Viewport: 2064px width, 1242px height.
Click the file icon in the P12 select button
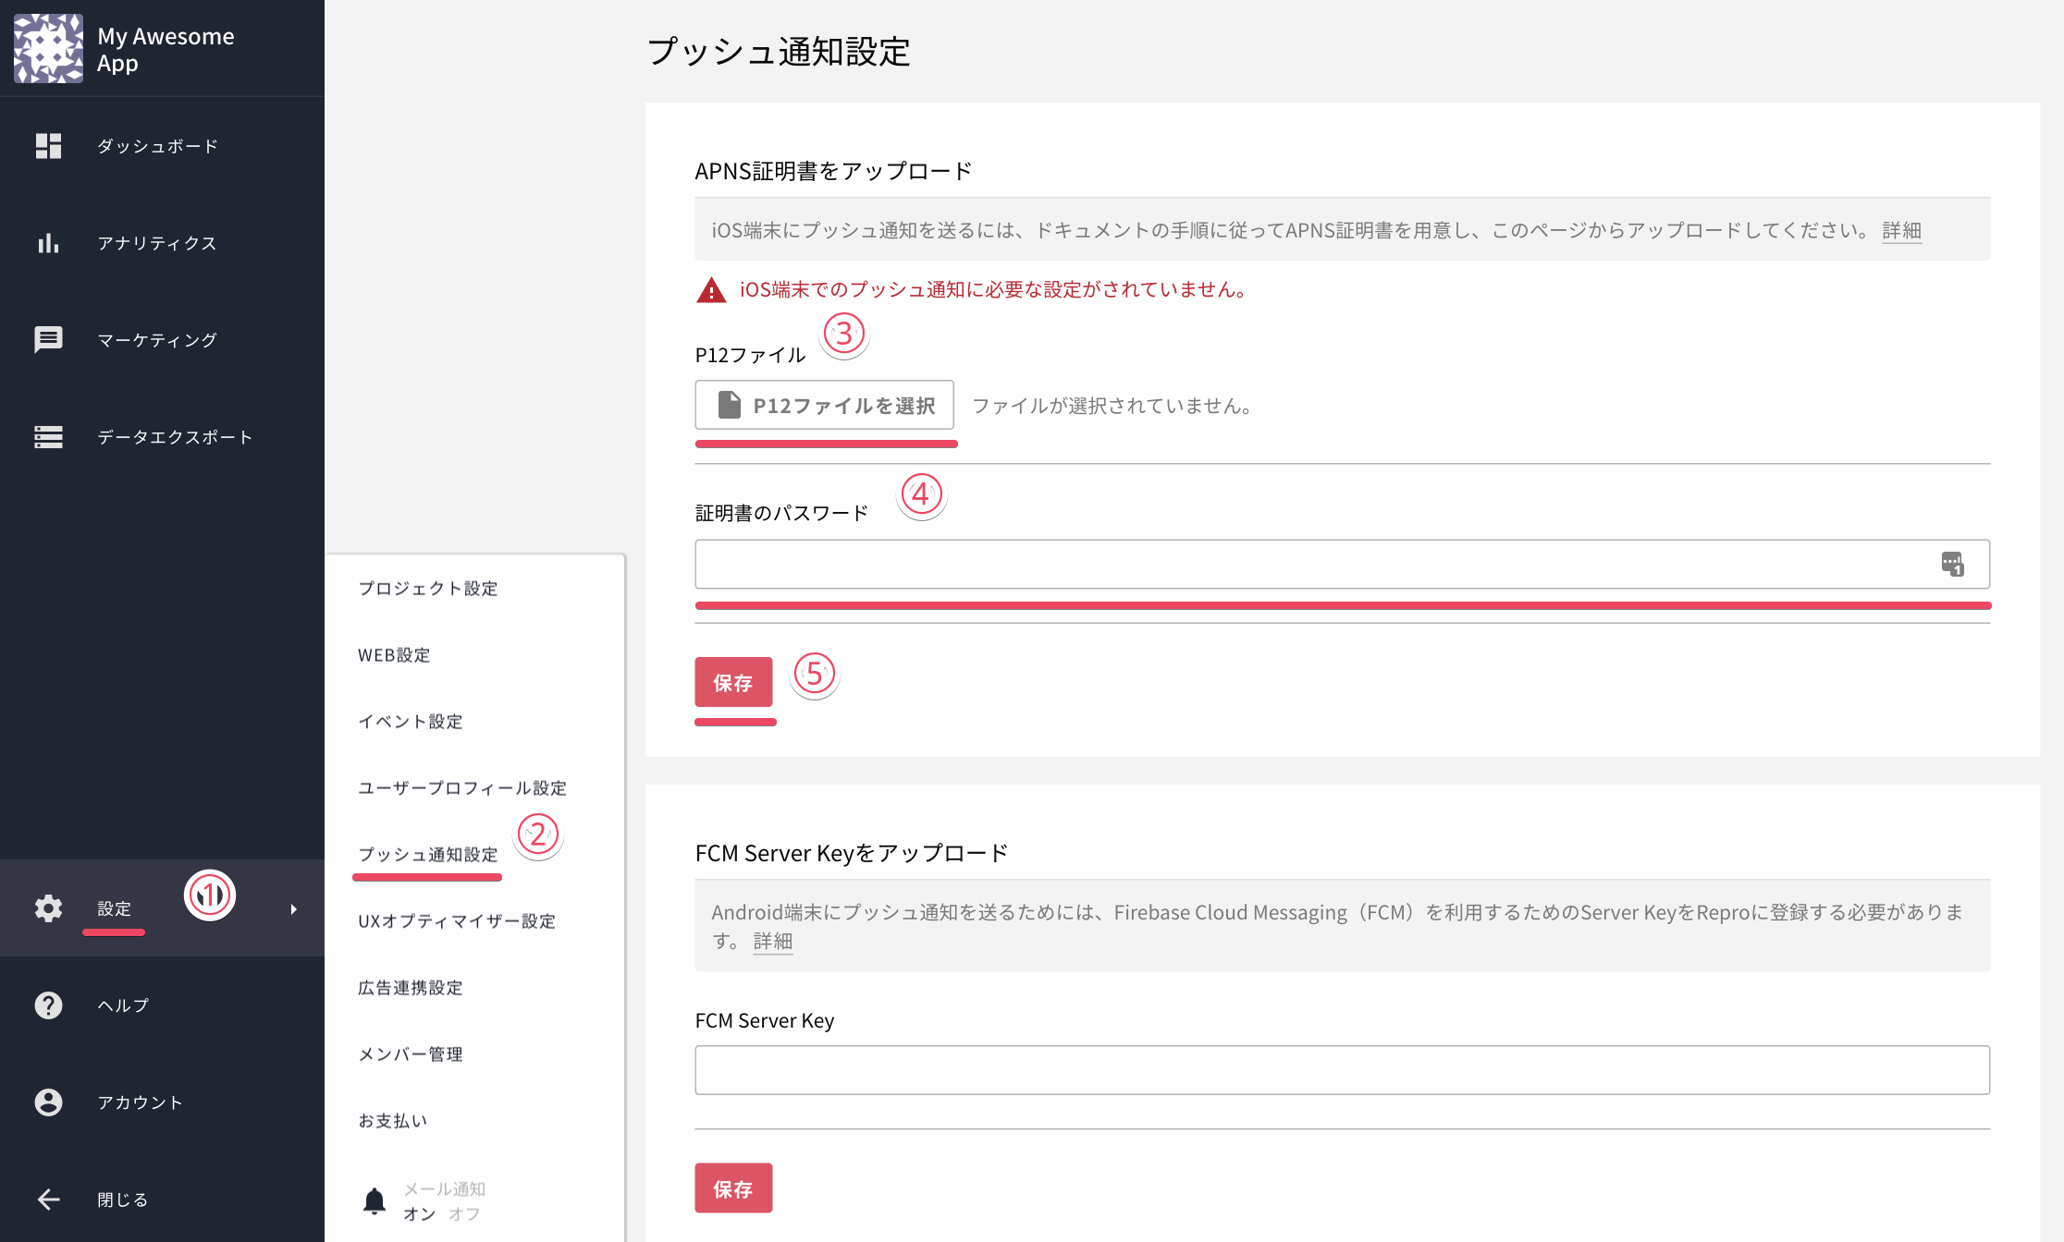[x=730, y=405]
